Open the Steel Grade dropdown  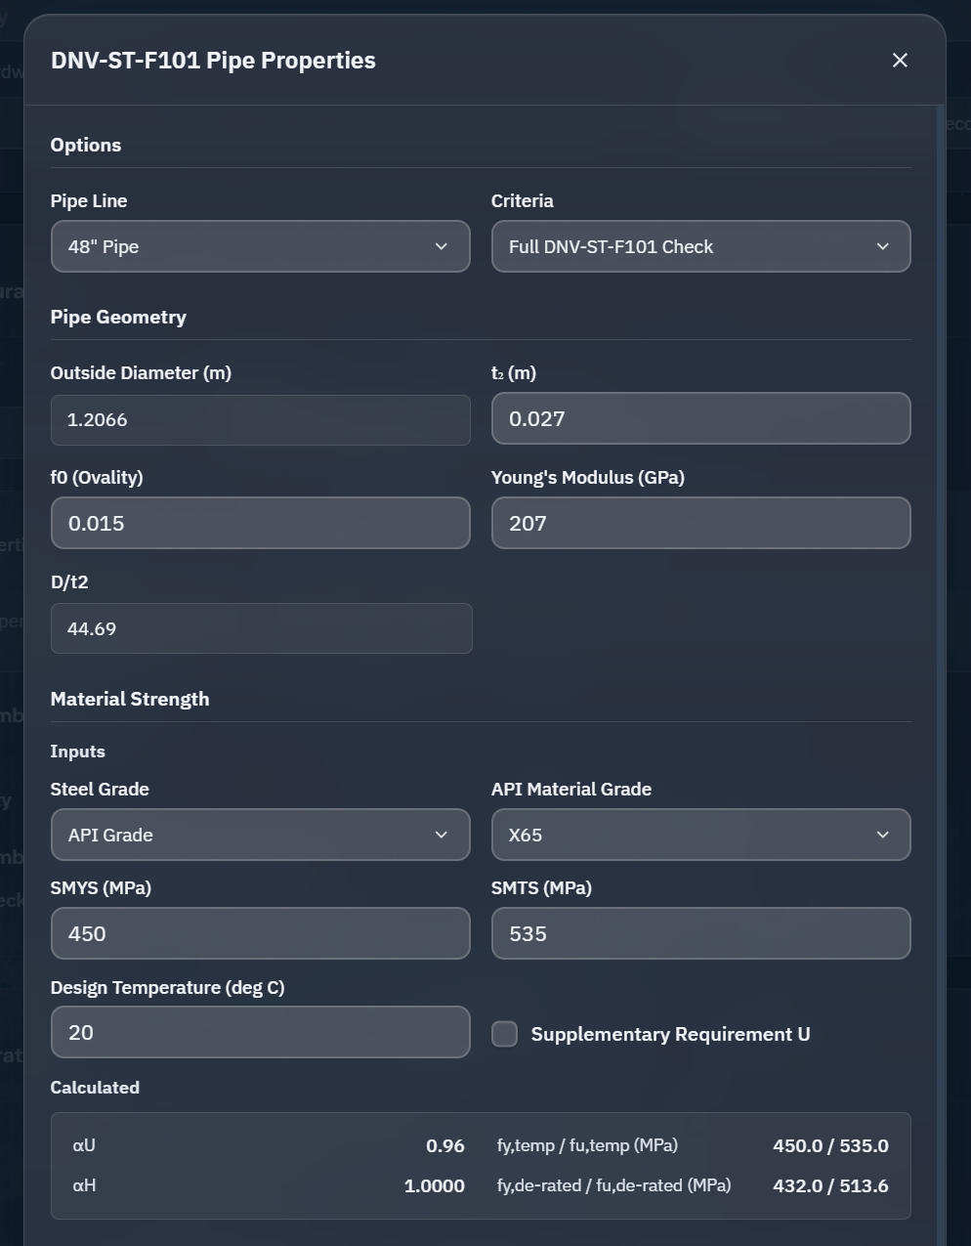[260, 835]
